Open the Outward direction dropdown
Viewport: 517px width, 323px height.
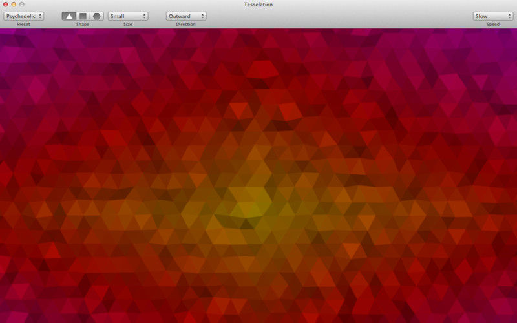186,16
